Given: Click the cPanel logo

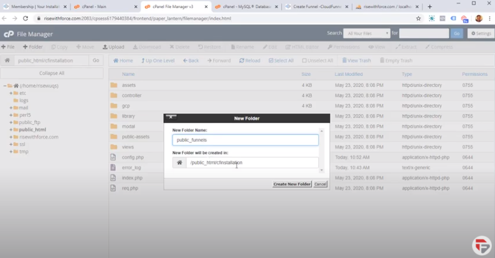Looking at the screenshot, I should 9,34.
